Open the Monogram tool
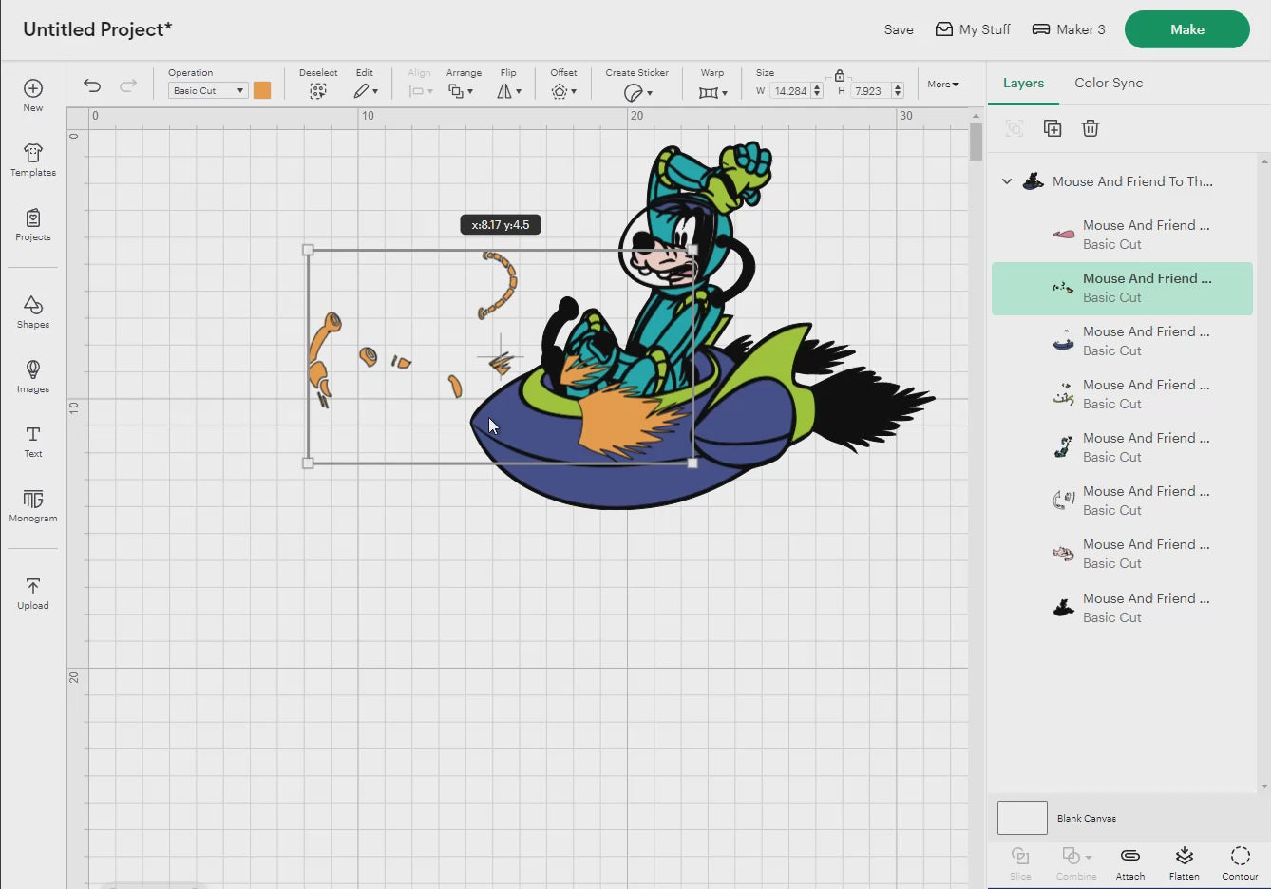 33,505
